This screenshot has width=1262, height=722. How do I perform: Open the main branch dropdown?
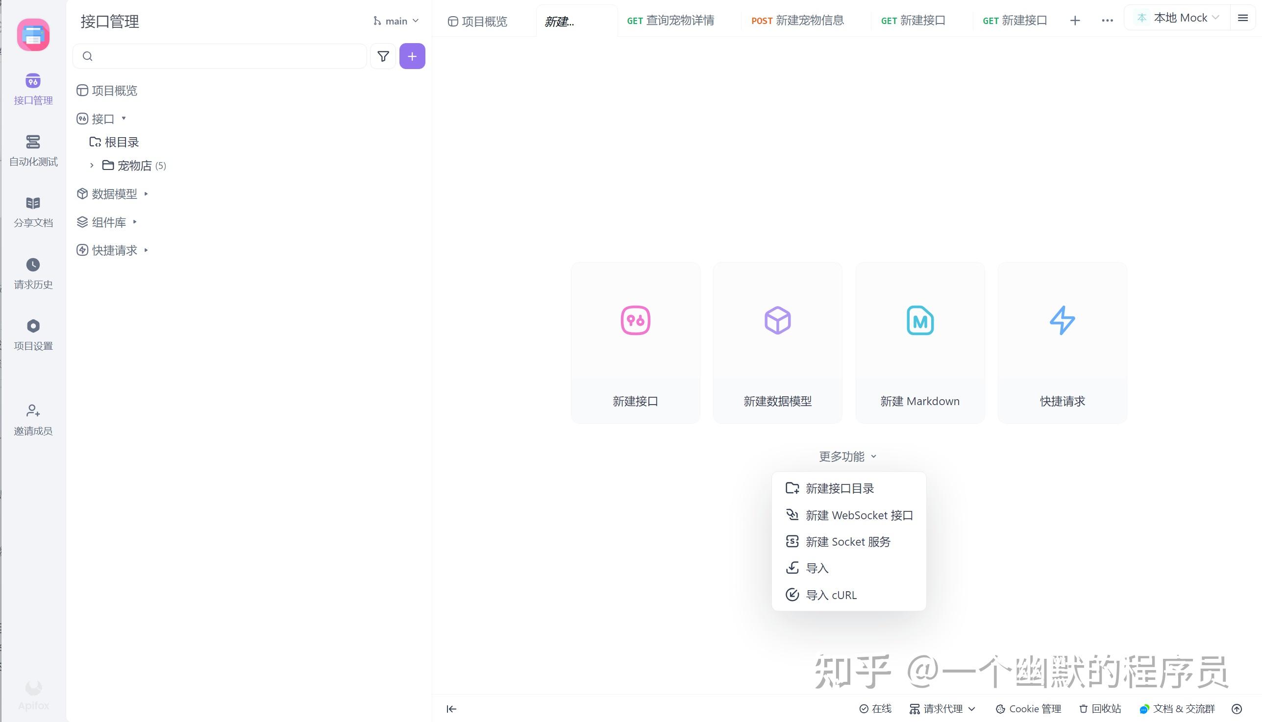[x=396, y=21]
